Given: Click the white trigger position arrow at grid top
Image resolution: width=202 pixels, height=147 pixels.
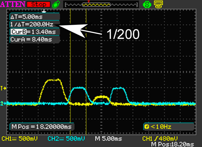Looking at the screenshot, I should (44, 11).
